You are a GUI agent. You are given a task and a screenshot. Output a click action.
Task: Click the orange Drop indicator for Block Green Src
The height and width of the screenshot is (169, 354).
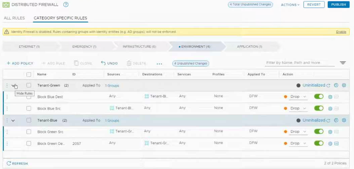click(x=286, y=132)
